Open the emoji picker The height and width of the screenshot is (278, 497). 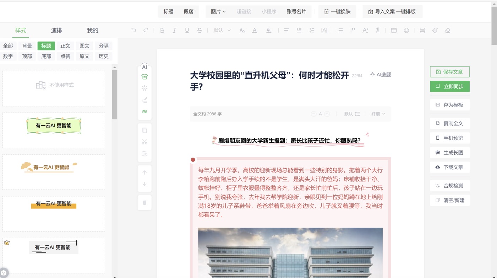406,31
